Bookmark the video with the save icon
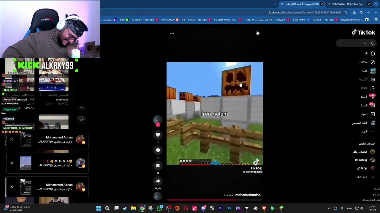 (x=158, y=166)
